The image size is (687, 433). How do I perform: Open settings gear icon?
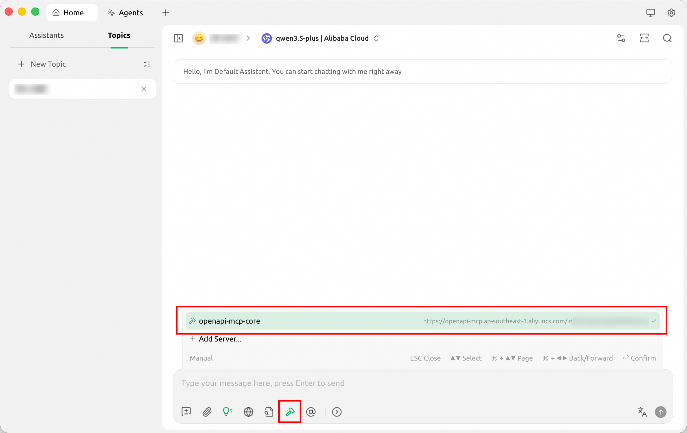point(671,13)
